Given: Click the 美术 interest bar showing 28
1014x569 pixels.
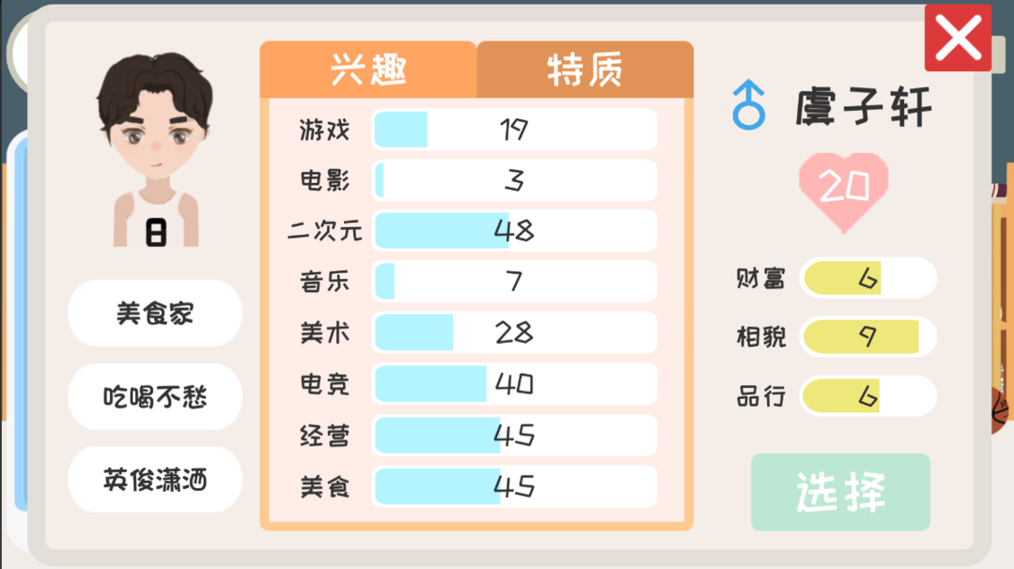Looking at the screenshot, I should [514, 332].
